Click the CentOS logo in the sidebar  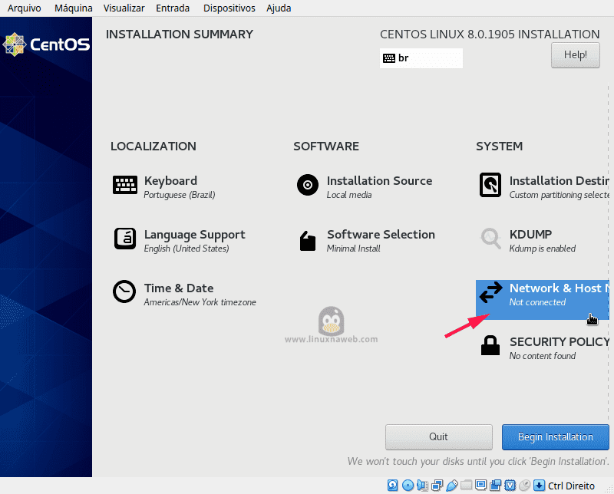click(46, 44)
